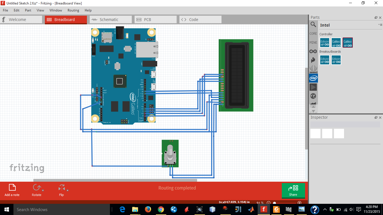
Task: Click Add a note button
Action: click(x=12, y=190)
